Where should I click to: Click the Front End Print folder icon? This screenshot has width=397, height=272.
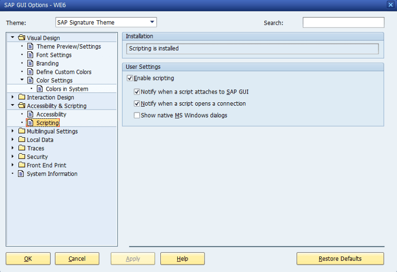coord(22,165)
